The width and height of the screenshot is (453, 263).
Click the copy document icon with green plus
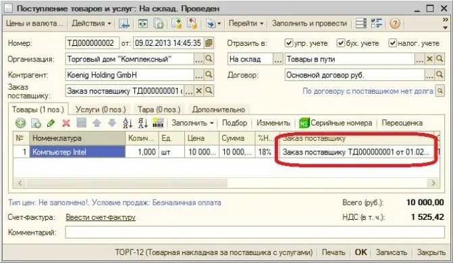pyautogui.click(x=159, y=24)
